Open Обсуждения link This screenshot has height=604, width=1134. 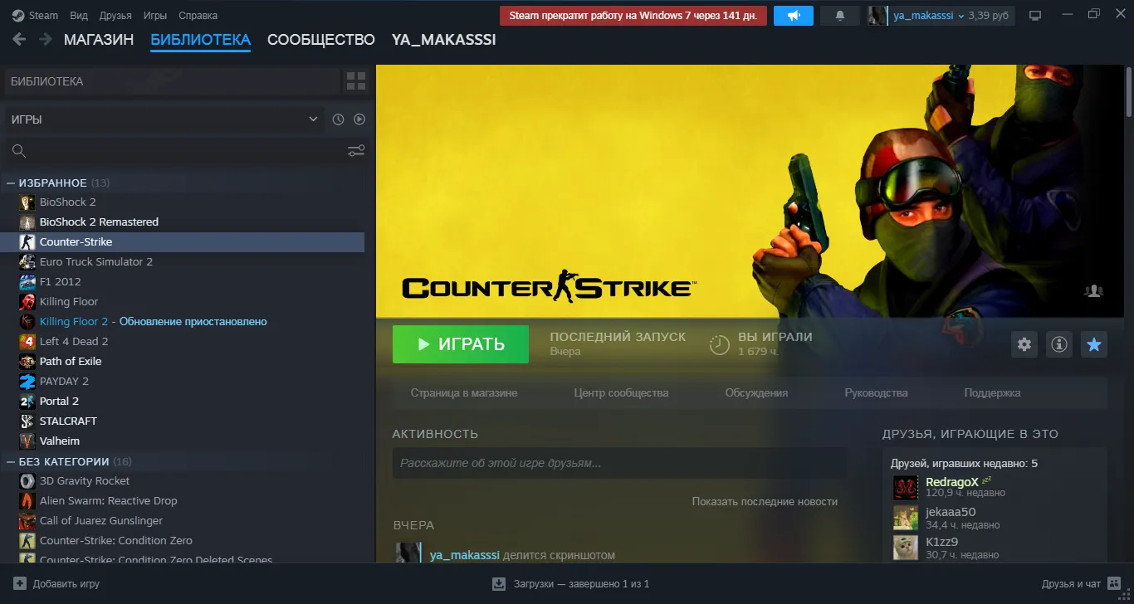coord(756,393)
